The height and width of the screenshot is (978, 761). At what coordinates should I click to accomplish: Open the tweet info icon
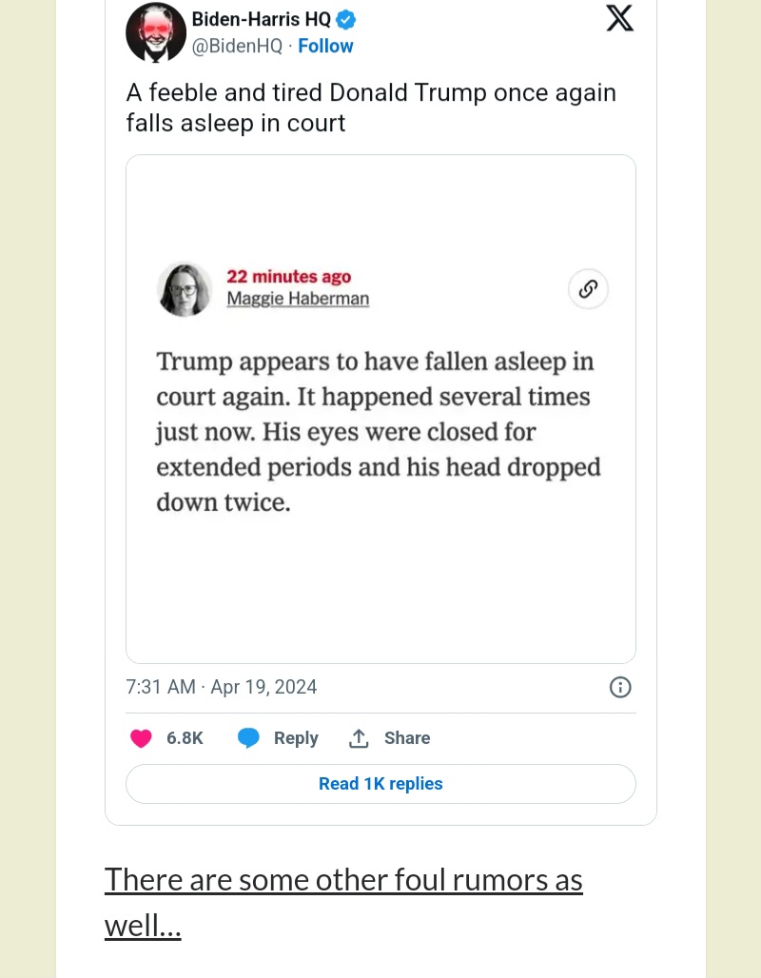(620, 687)
